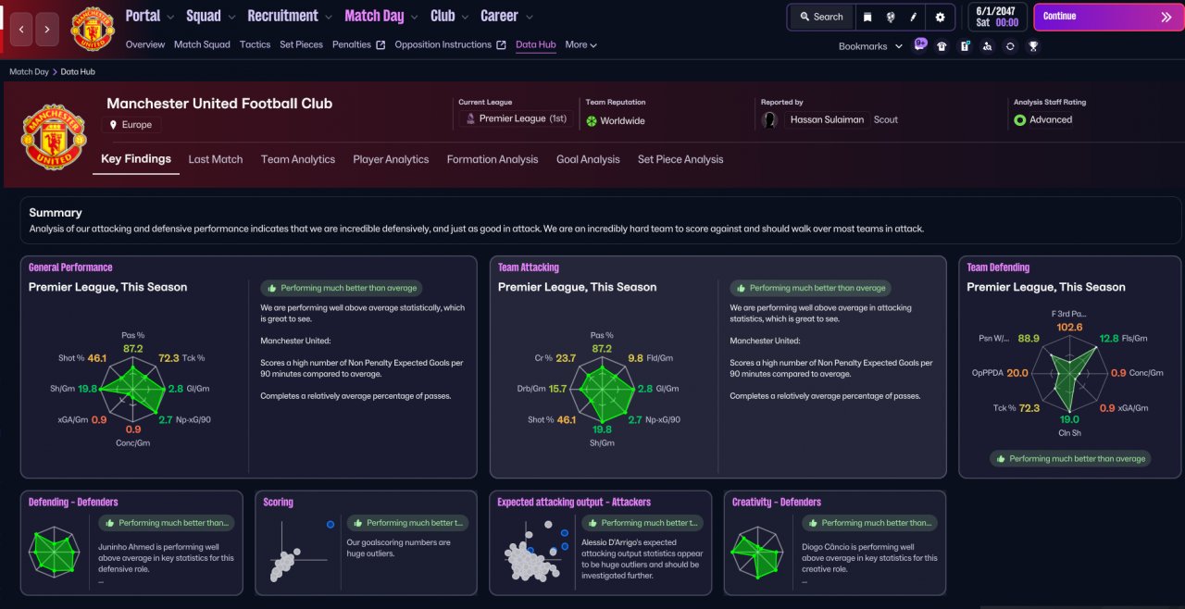Screen dimensions: 1185x609
Task: Click the 23.7 Cr % value
Action: coord(566,358)
